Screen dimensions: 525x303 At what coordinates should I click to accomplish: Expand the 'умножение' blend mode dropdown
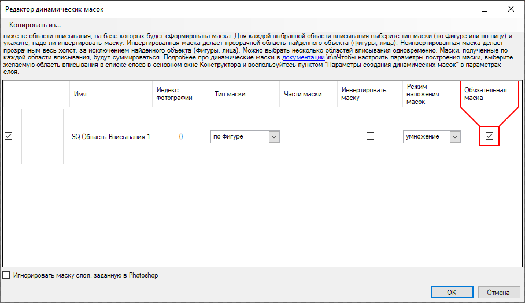point(454,136)
